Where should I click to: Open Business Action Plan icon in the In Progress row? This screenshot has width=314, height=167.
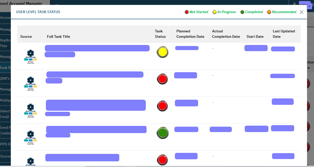[31, 57]
